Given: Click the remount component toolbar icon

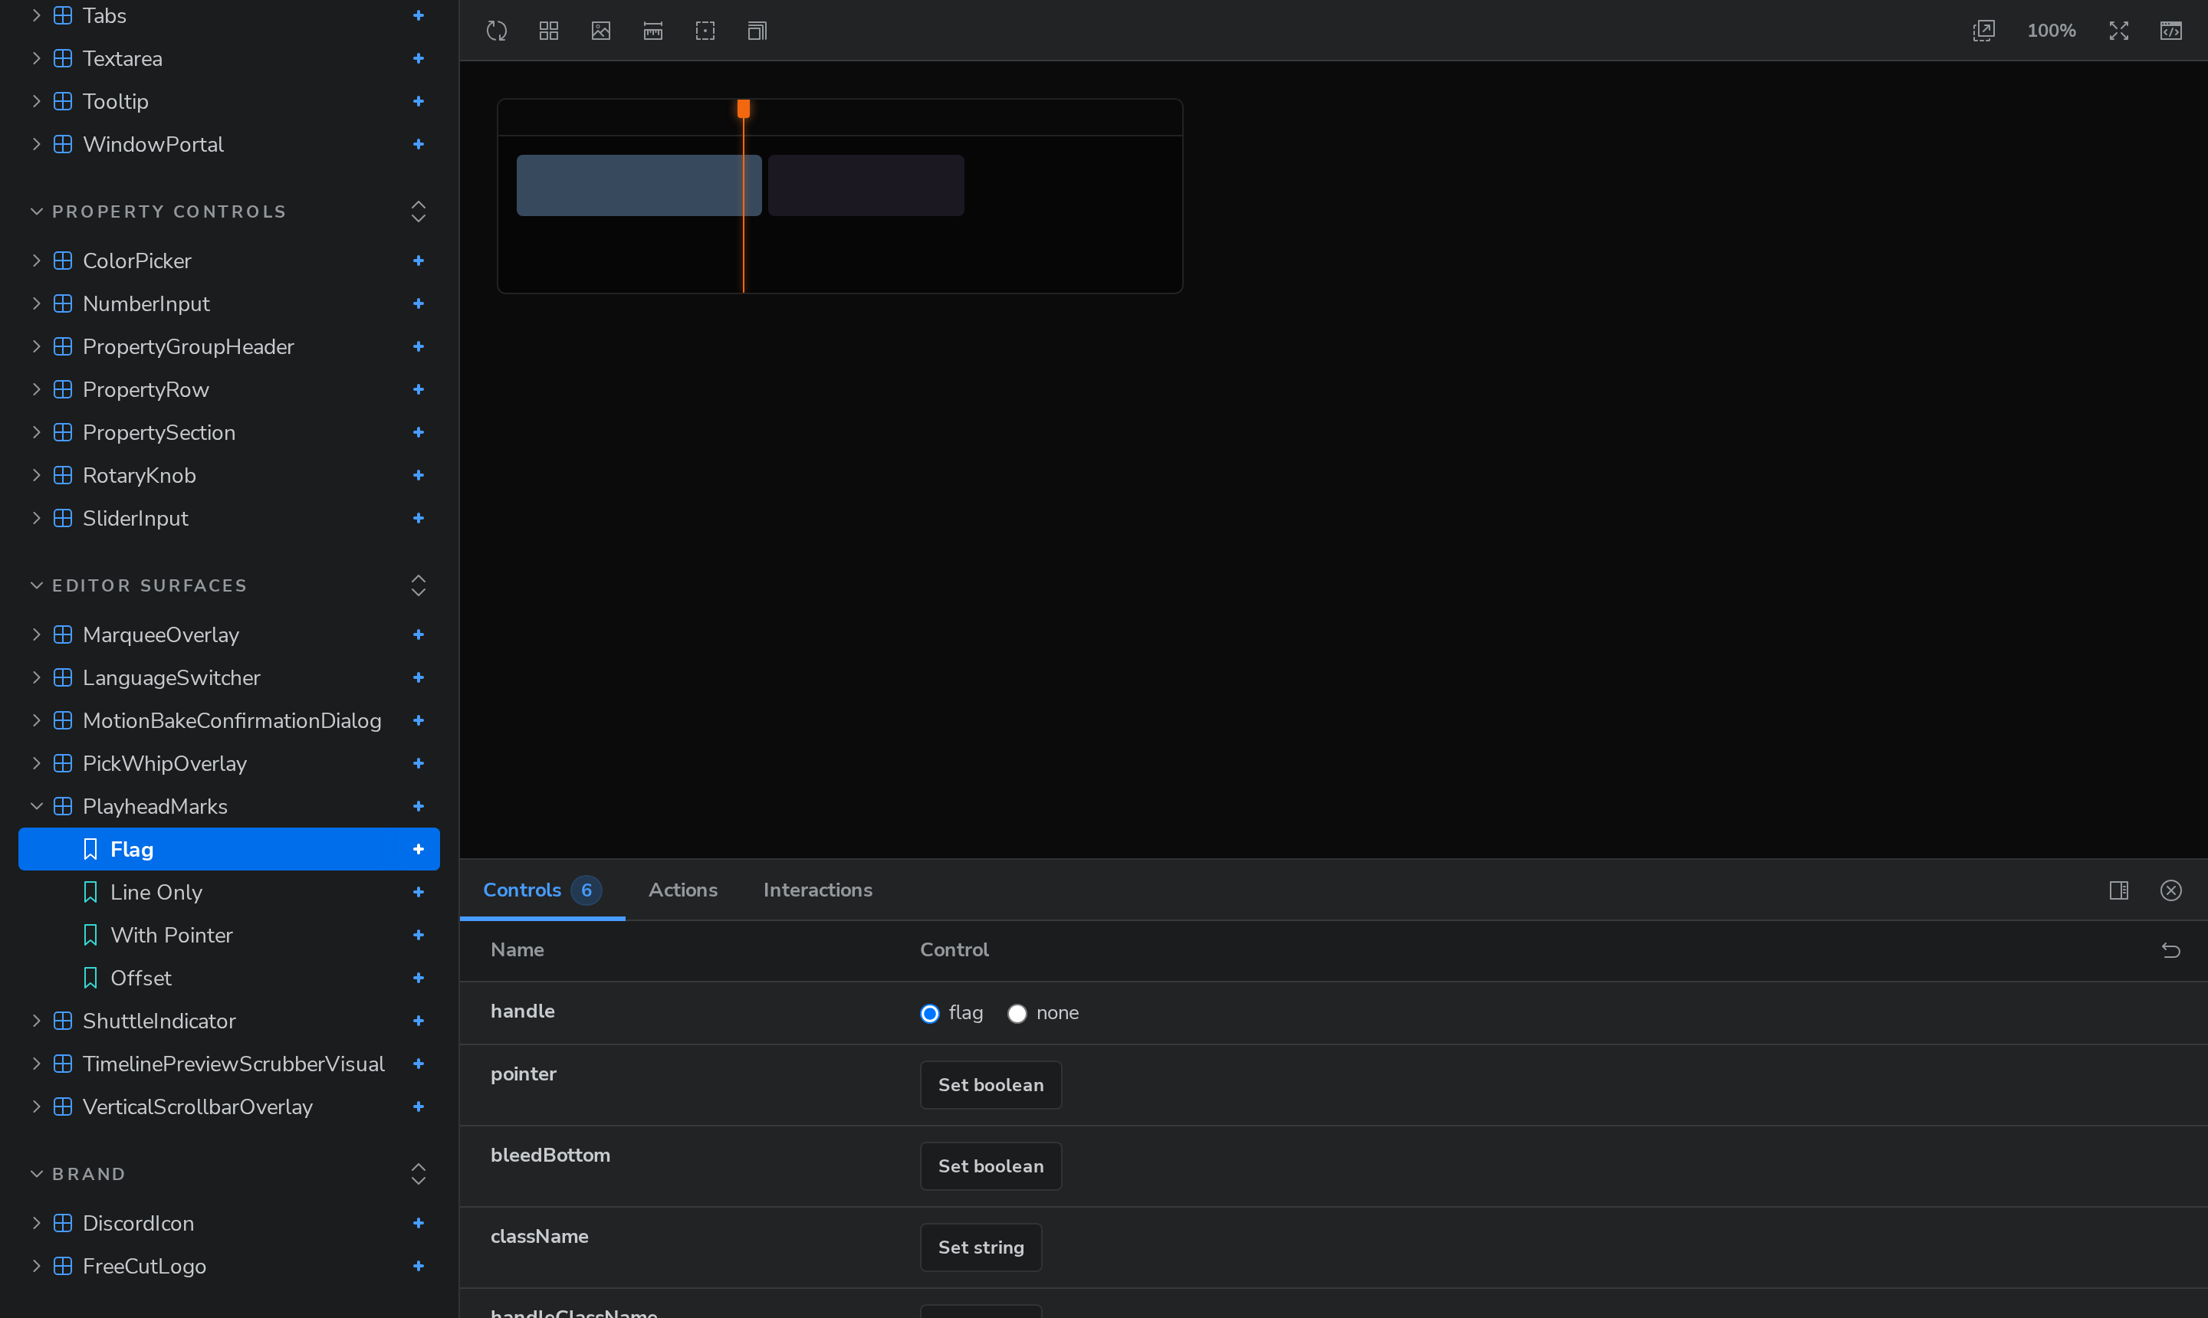Looking at the screenshot, I should tap(497, 31).
